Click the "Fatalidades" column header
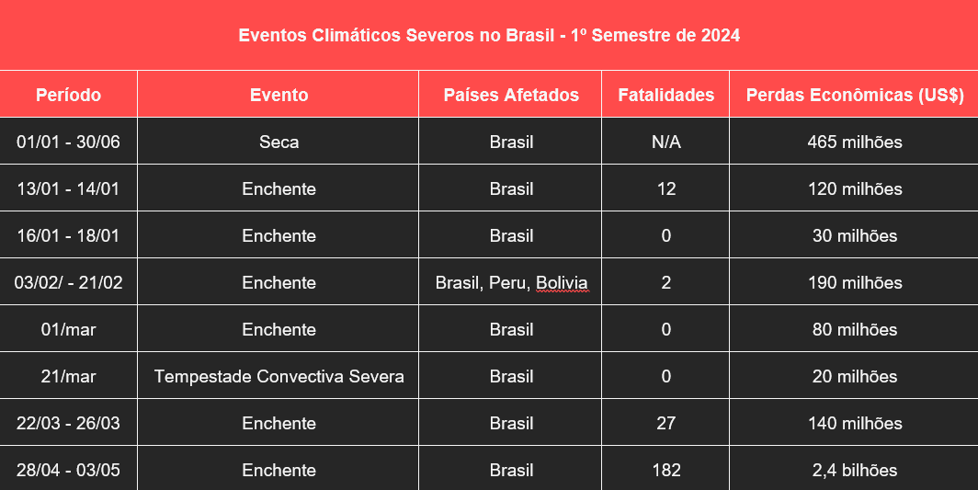The width and height of the screenshot is (978, 490). [x=666, y=95]
